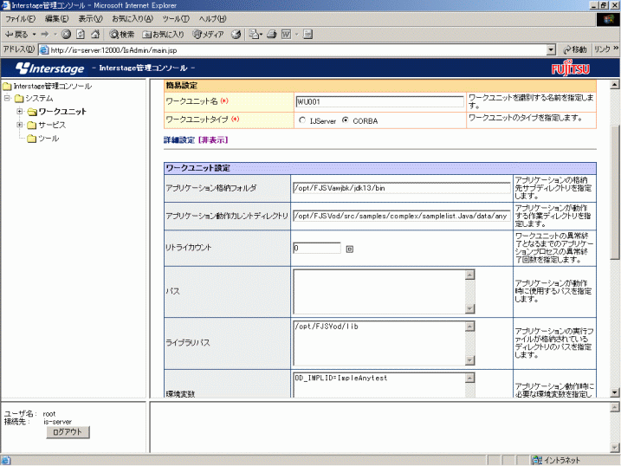
Task: Click the main frame scrollbar up arrow
Action: click(x=614, y=84)
